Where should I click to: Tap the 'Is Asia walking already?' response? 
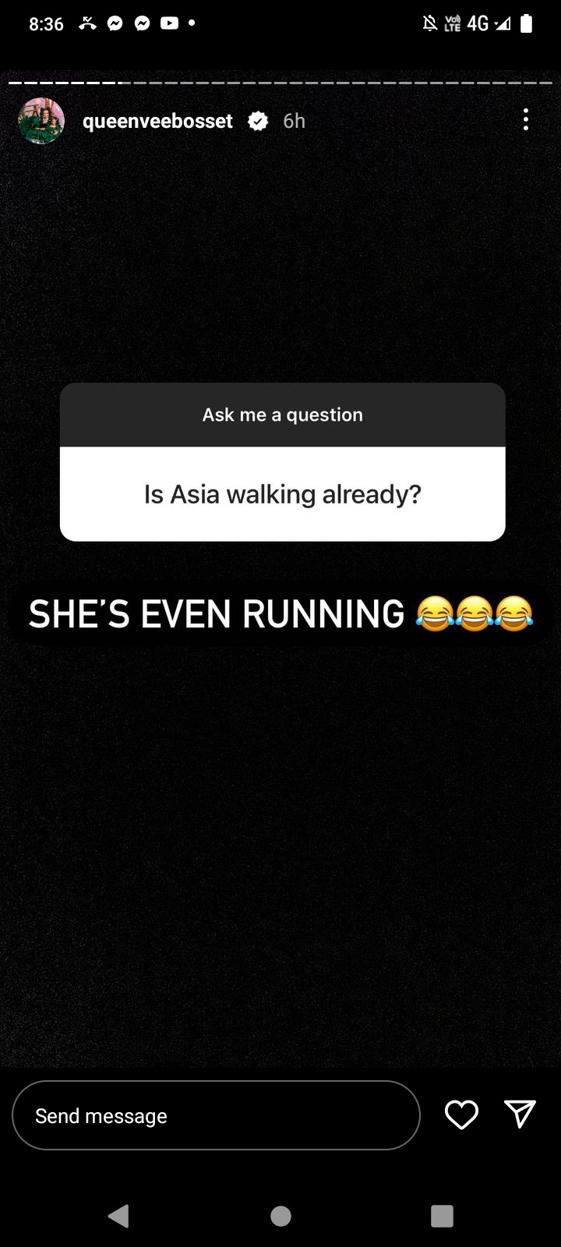pyautogui.click(x=283, y=494)
